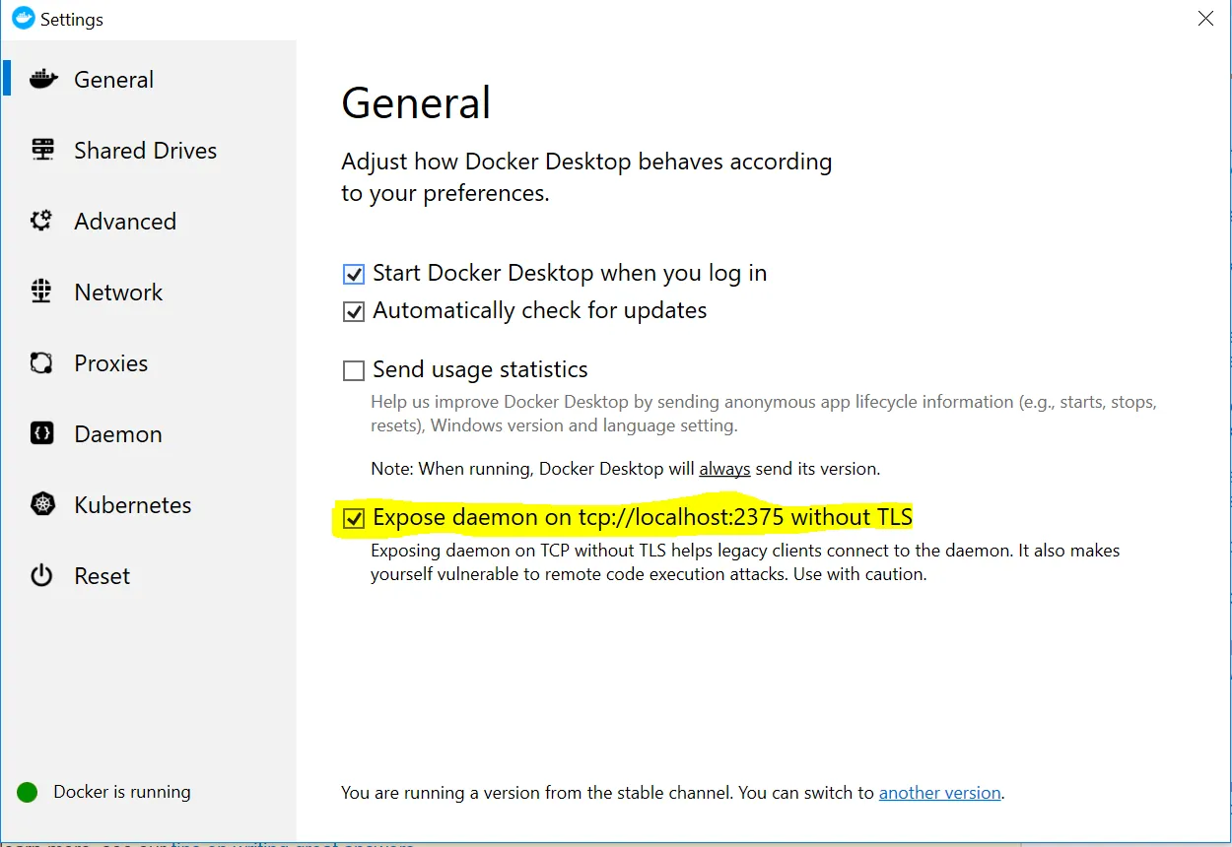The image size is (1232, 847).
Task: Click the 'Exposing daemon on TCP without TLS' warning text
Action: click(x=745, y=562)
